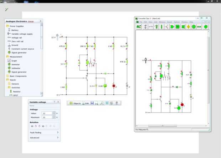Open the Edit menu in bottom toolbar
The image size is (221, 158).
(x=86, y=103)
